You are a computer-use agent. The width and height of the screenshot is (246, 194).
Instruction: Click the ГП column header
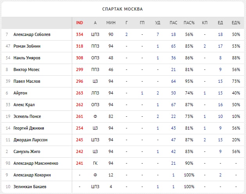click(x=142, y=23)
